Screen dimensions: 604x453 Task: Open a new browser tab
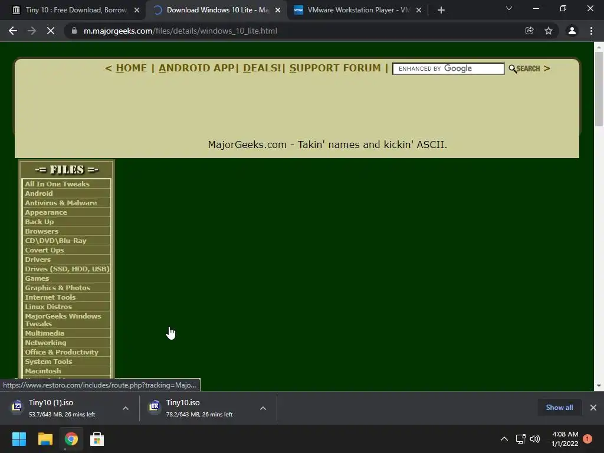click(441, 10)
